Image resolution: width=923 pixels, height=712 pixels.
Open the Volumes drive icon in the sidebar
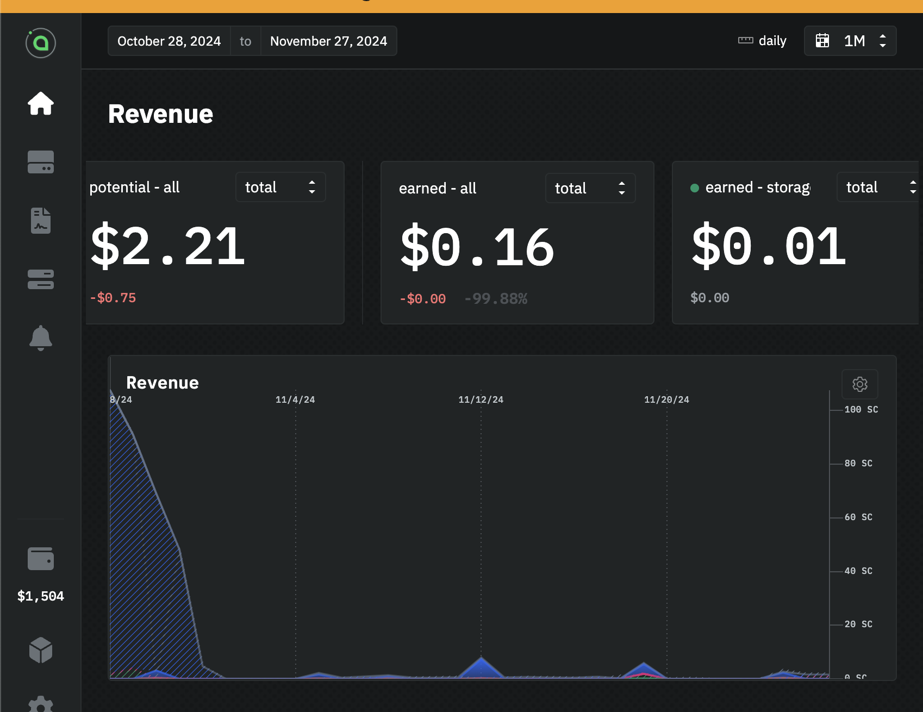coord(41,162)
